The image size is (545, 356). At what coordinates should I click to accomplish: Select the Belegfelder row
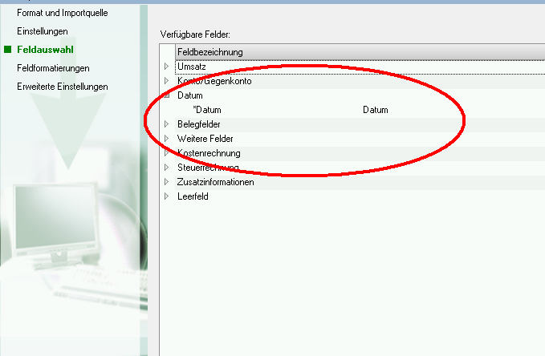tap(360, 124)
